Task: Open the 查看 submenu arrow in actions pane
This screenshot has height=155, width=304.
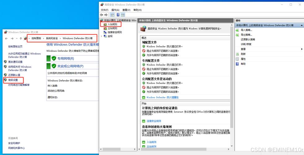Action: click(x=302, y=49)
